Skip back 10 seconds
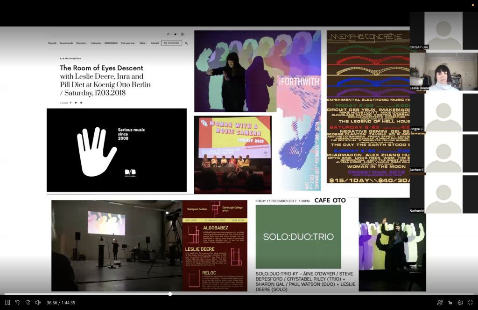The width and height of the screenshot is (478, 310). click(18, 303)
